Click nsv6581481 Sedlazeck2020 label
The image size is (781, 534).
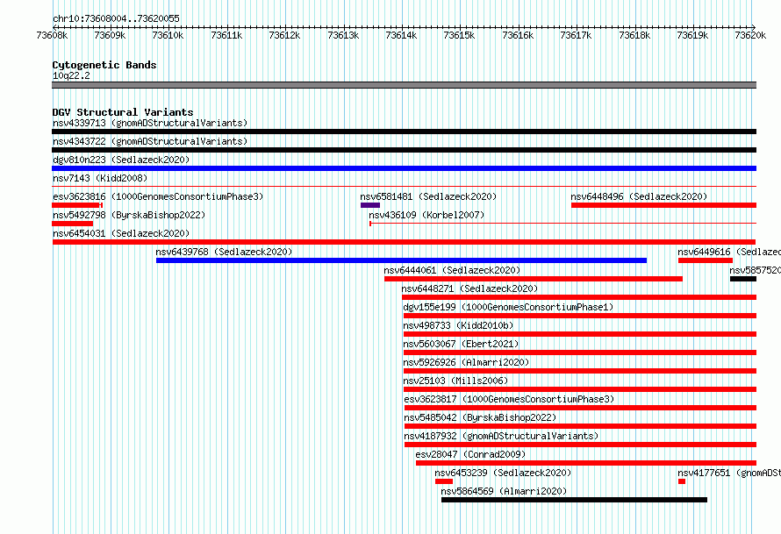click(428, 196)
